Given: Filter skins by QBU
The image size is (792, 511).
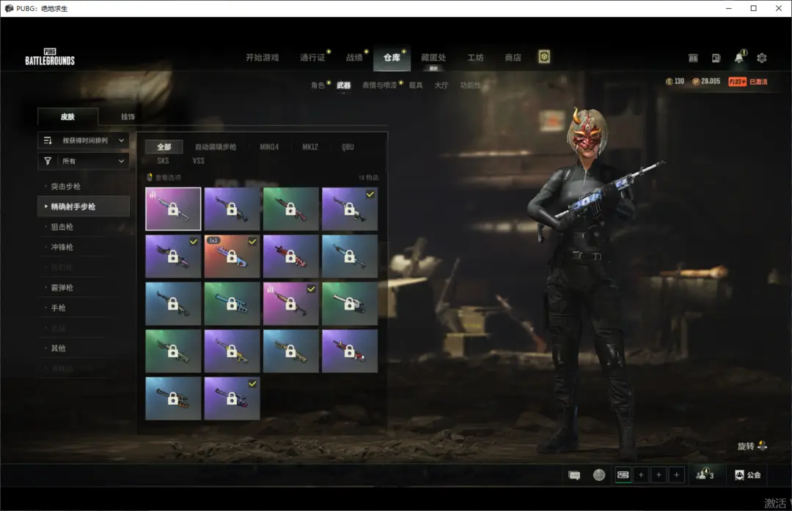Looking at the screenshot, I should tap(348, 147).
